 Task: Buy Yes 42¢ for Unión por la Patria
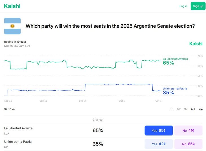tap(159, 144)
